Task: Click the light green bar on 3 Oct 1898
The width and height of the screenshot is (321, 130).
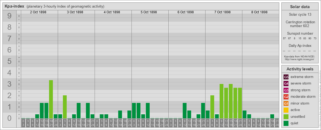Action: 65,107
